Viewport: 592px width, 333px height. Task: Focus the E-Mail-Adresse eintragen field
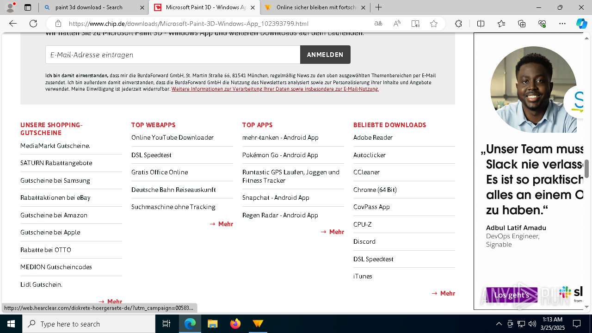(x=173, y=55)
